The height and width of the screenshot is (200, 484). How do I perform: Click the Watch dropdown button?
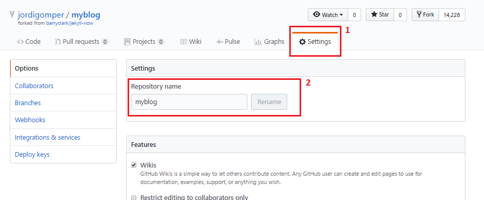point(328,14)
